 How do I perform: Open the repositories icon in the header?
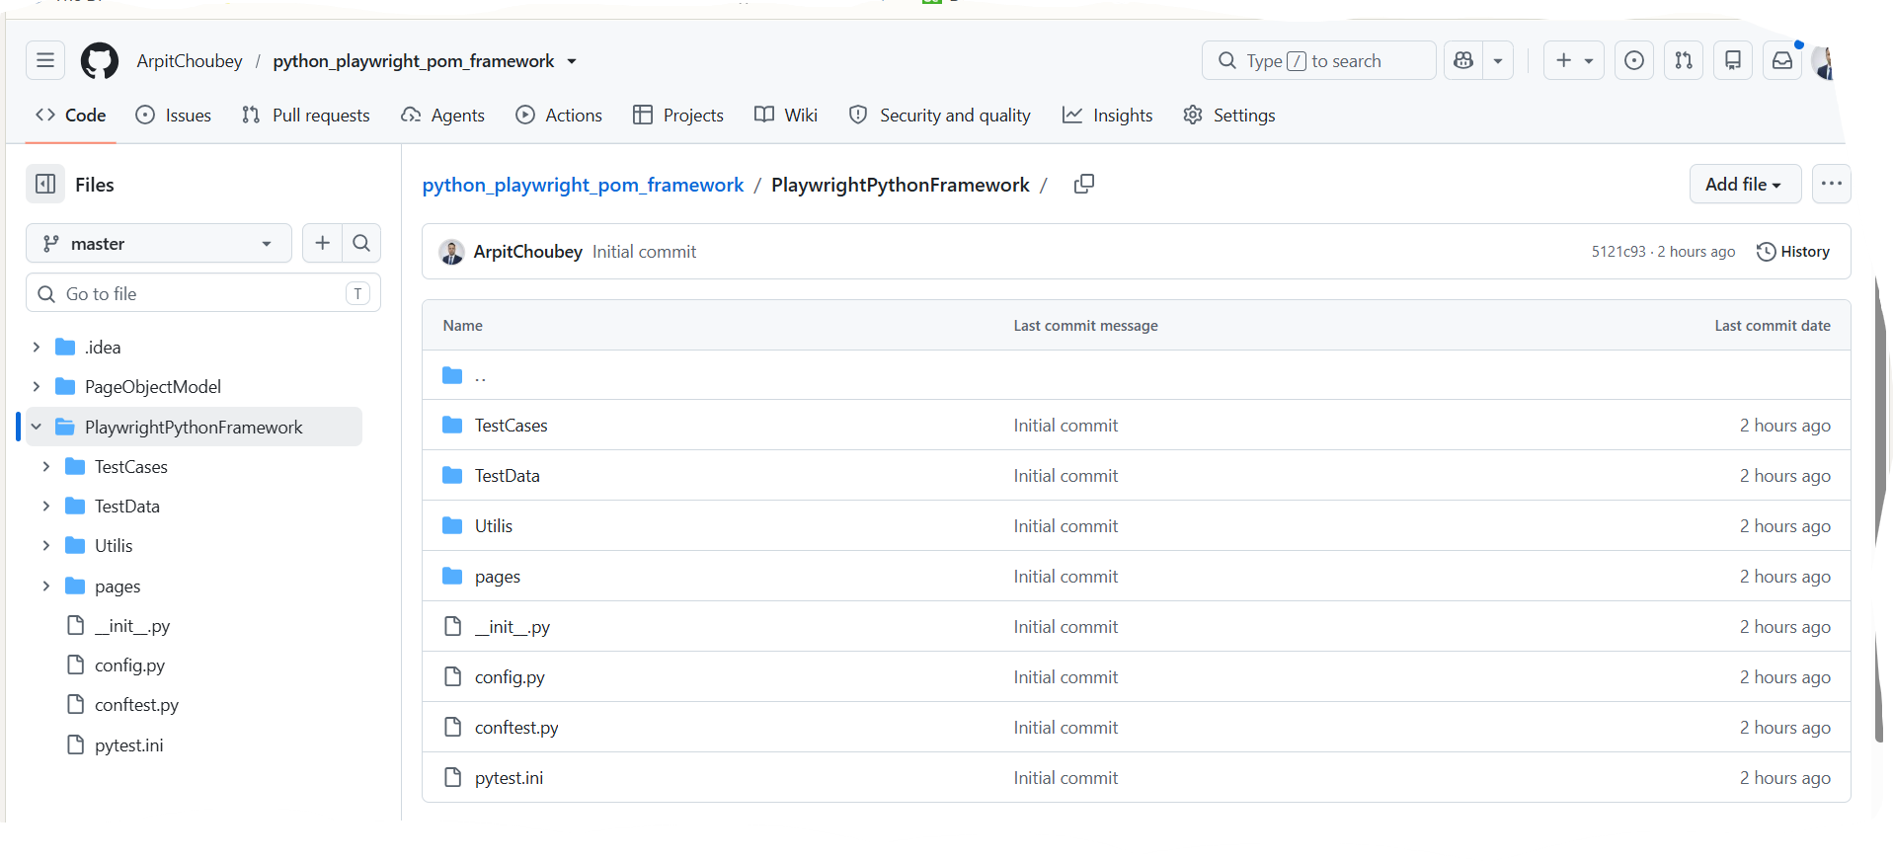point(1733,60)
